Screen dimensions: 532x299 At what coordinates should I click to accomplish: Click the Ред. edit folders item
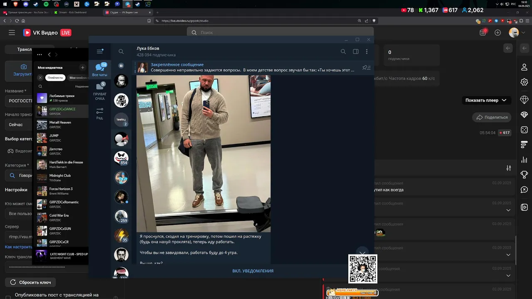coord(100,114)
